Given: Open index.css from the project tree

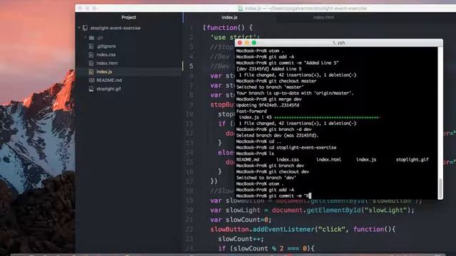Looking at the screenshot, I should pos(106,55).
